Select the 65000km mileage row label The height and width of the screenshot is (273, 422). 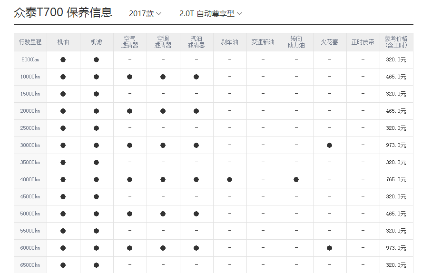30,265
